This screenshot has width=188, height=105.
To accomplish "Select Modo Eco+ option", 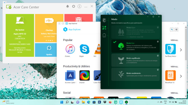I will (x=136, y=32).
